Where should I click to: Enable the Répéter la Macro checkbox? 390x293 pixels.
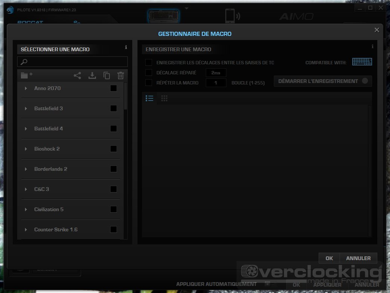149,83
